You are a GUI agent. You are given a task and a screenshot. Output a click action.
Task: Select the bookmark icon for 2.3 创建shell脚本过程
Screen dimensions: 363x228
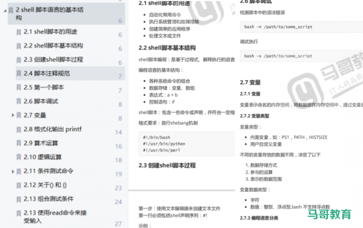click(19, 60)
